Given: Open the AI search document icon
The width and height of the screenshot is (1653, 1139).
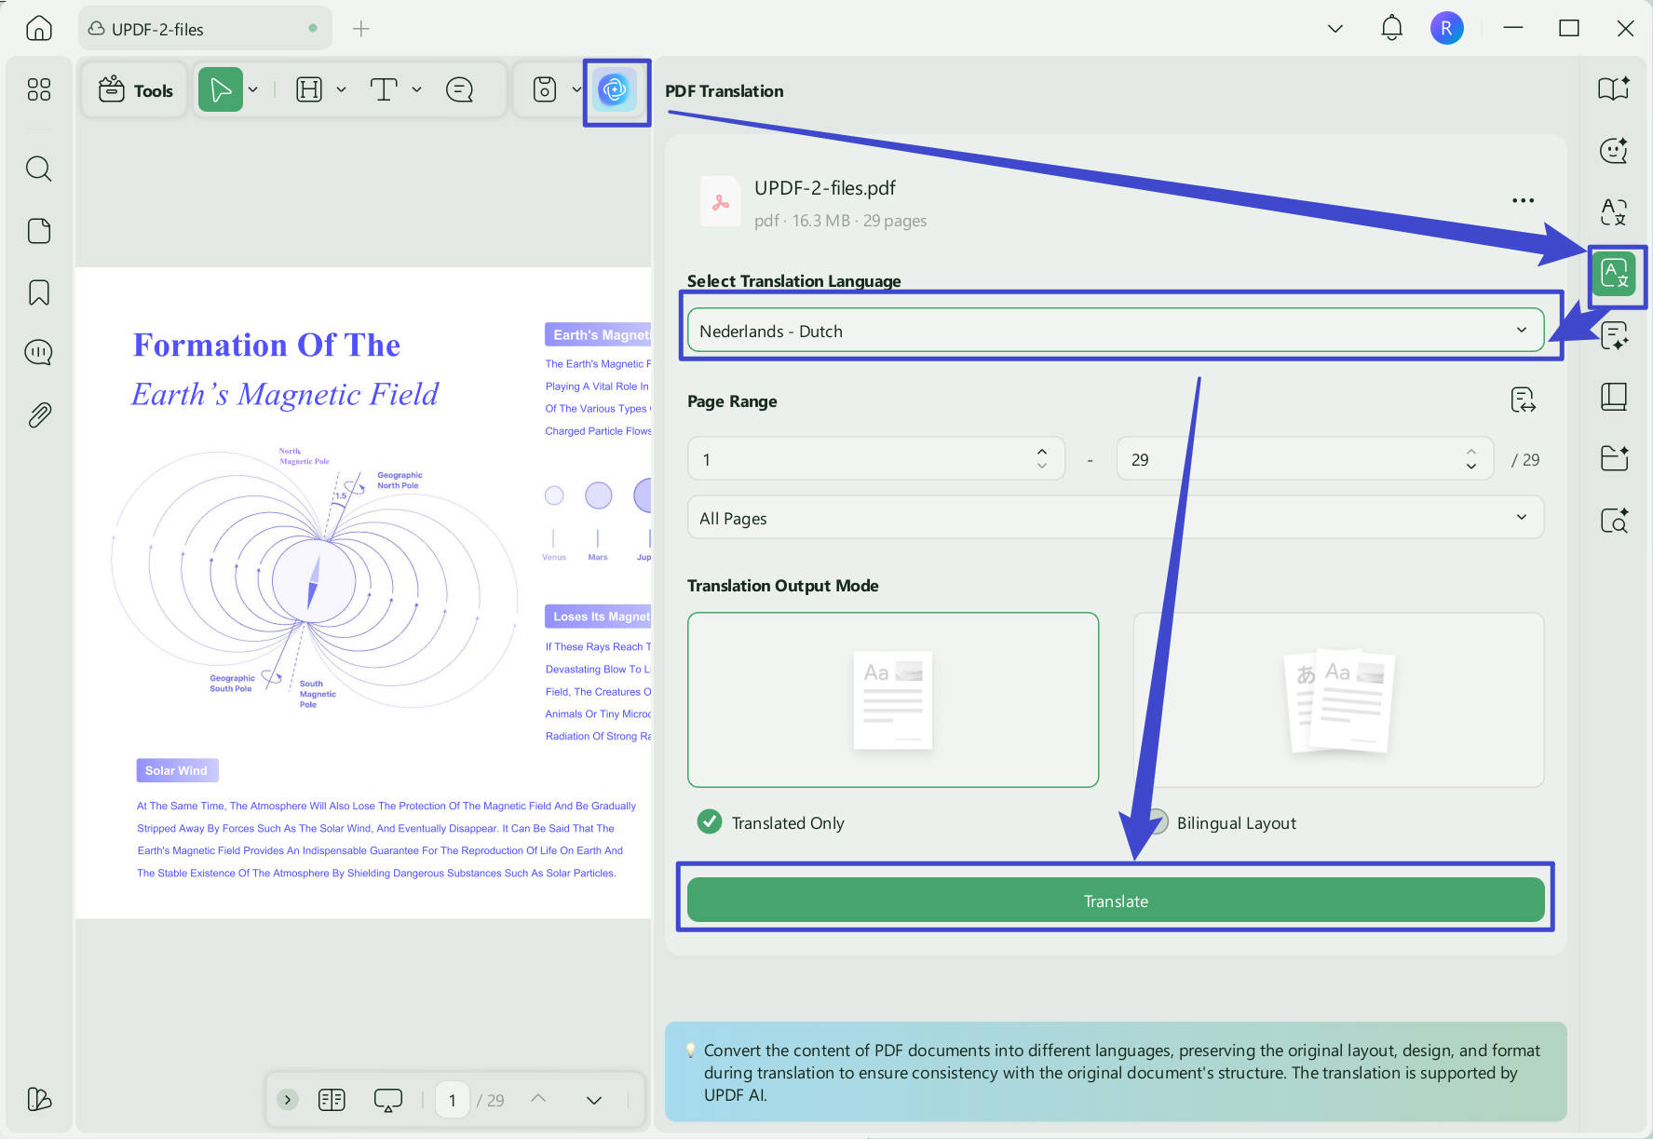Looking at the screenshot, I should pyautogui.click(x=1614, y=521).
